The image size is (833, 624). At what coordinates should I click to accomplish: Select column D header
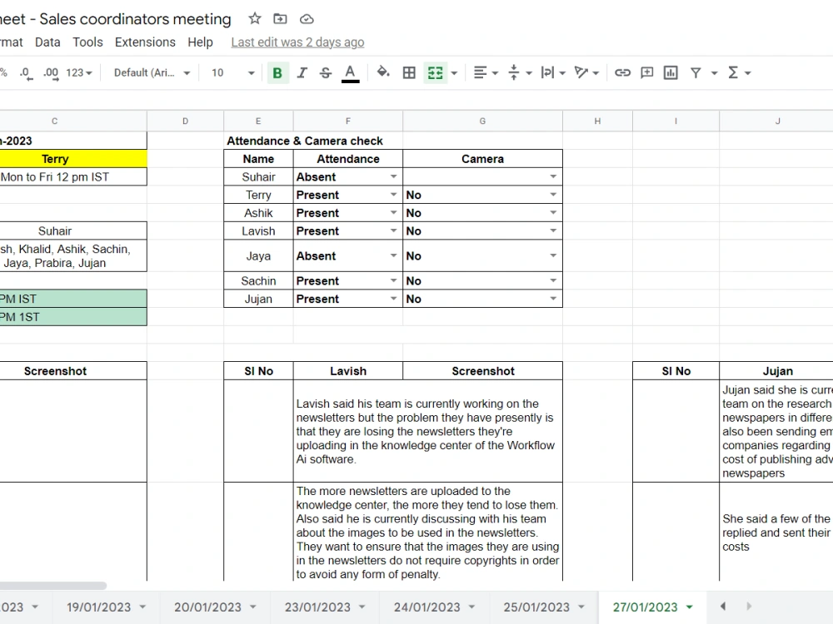tap(186, 121)
